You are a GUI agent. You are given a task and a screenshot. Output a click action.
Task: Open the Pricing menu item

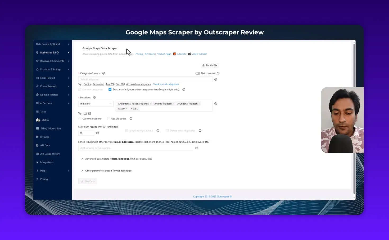(44, 179)
